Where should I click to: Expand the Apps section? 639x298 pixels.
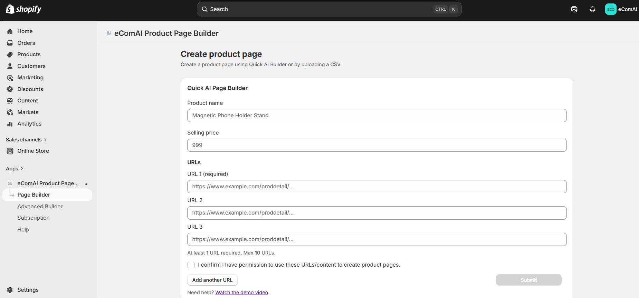point(15,169)
